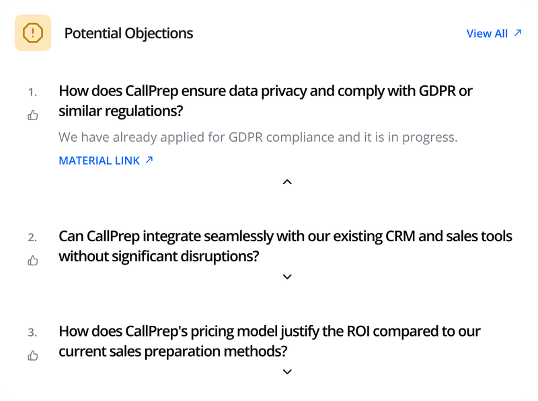Click the Potential Objections heading
The width and height of the screenshot is (538, 401).
[x=128, y=33]
